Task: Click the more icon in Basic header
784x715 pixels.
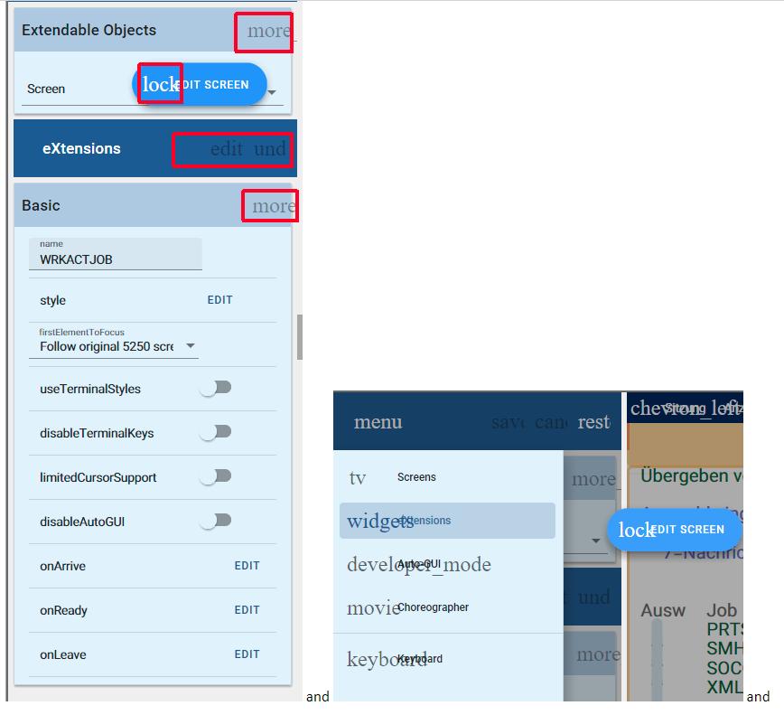Action: [271, 207]
